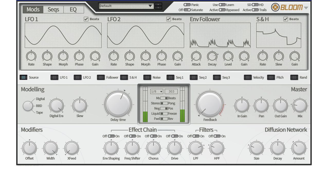Image resolution: width=329 pixels, height=185 pixels.
Task: Step to previous preset with up arrow
Action: 158,4
